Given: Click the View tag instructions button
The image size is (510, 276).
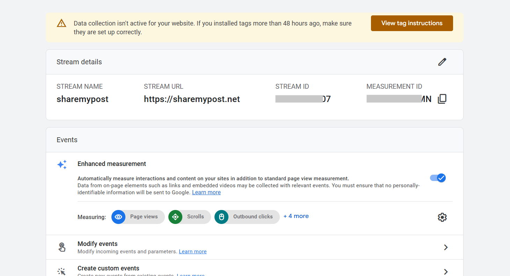Looking at the screenshot, I should point(412,23).
